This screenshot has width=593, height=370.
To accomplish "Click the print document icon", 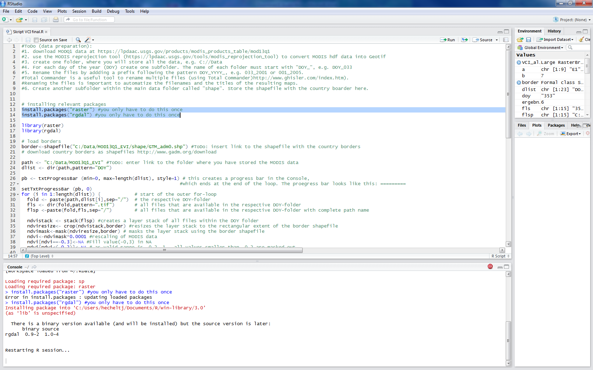I will click(x=56, y=20).
